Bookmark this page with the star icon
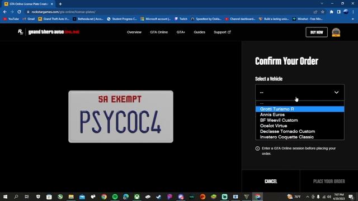358x201 pixels. pyautogui.click(x=323, y=12)
